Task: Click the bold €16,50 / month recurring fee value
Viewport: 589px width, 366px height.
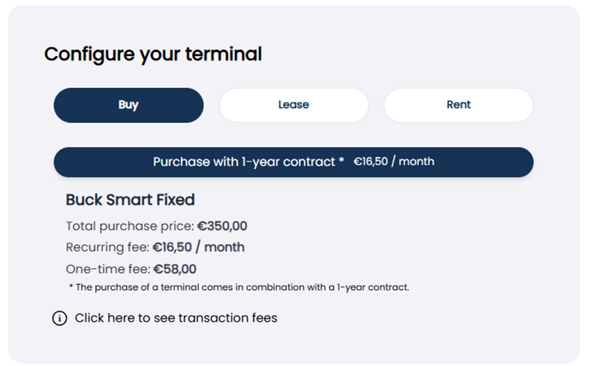Action: (x=198, y=248)
